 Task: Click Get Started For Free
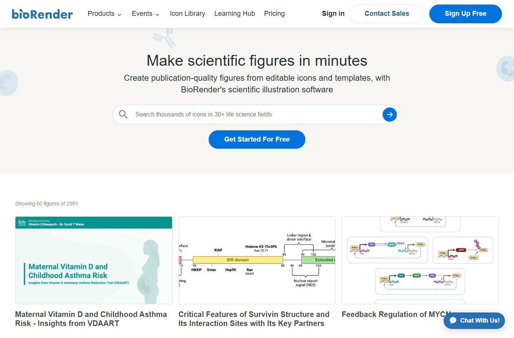click(x=257, y=139)
